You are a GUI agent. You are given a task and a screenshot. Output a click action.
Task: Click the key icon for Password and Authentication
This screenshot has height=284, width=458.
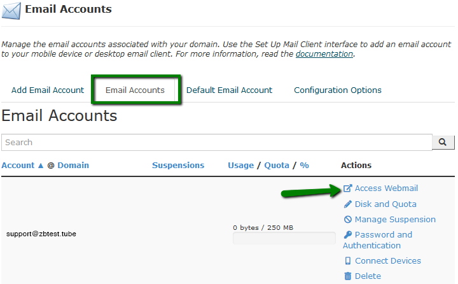point(348,235)
